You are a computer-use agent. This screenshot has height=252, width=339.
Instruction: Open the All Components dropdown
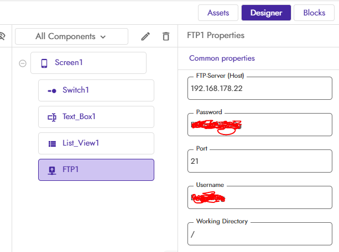click(71, 36)
